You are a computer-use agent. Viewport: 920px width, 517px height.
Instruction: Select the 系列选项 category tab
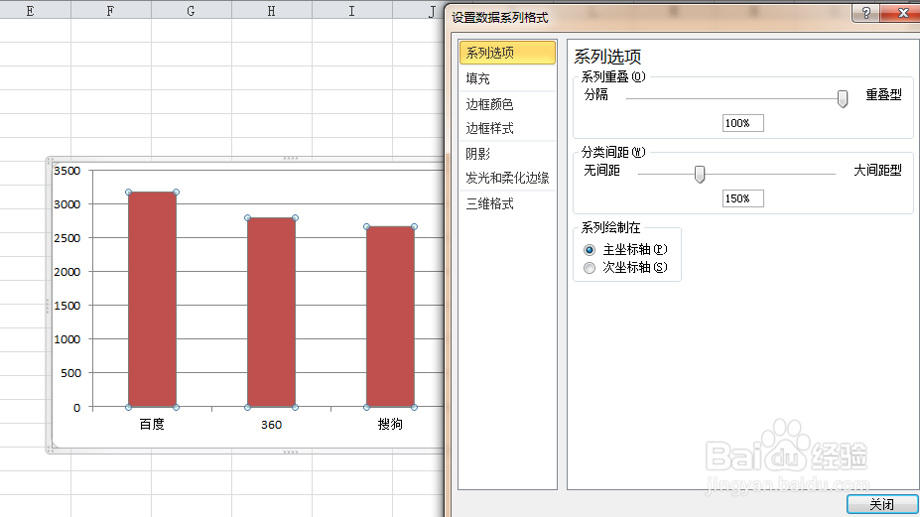tap(507, 53)
